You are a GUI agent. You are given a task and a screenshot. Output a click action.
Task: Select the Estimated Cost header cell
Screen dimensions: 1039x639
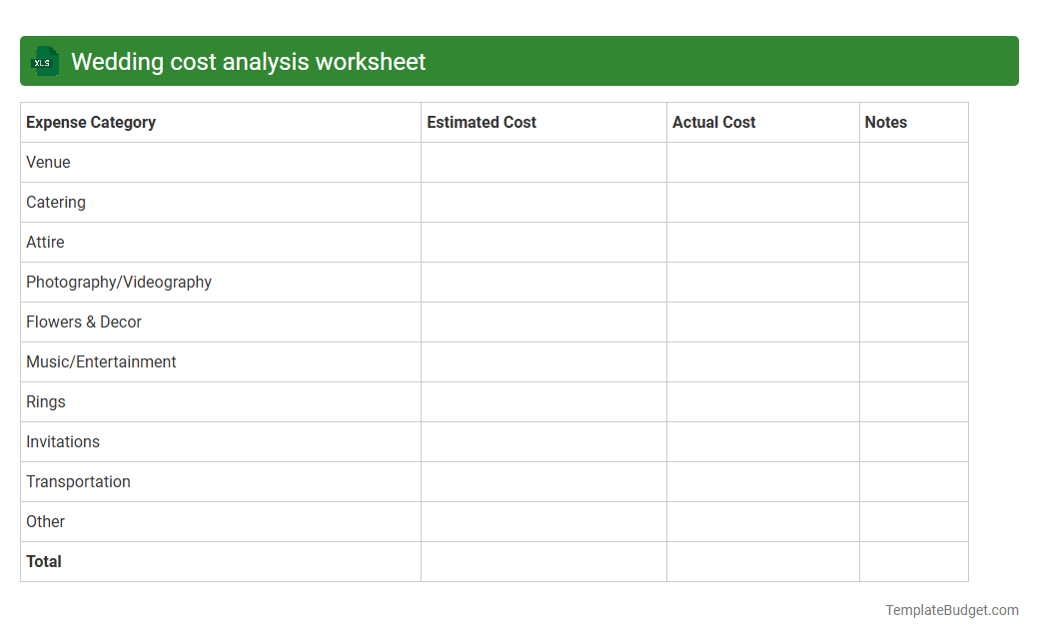click(x=482, y=122)
